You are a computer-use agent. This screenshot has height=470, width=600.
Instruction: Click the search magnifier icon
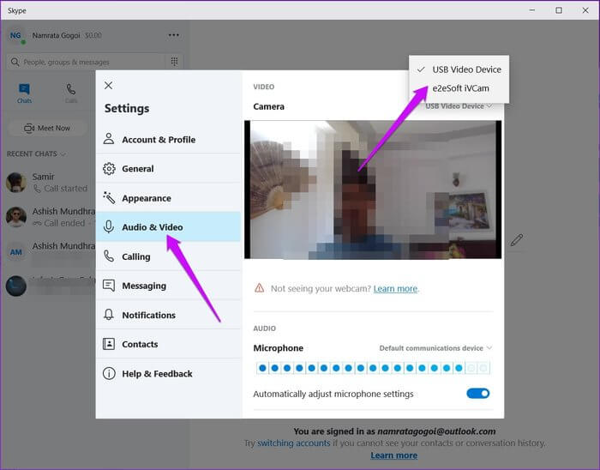coord(15,62)
